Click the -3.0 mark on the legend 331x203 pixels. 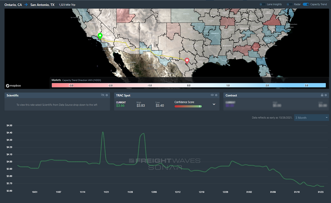(x=71, y=85)
